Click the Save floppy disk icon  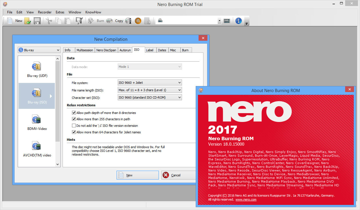[37, 21]
